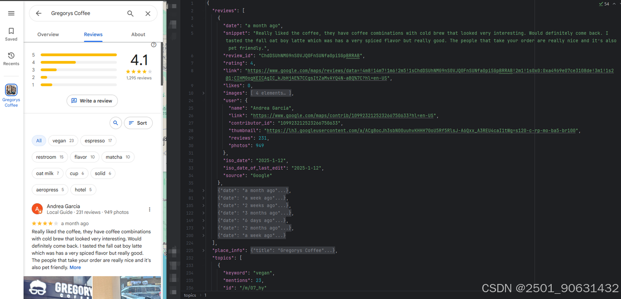621x299 pixels.
Task: Open the Recents sidebar icon
Action: pos(11,59)
